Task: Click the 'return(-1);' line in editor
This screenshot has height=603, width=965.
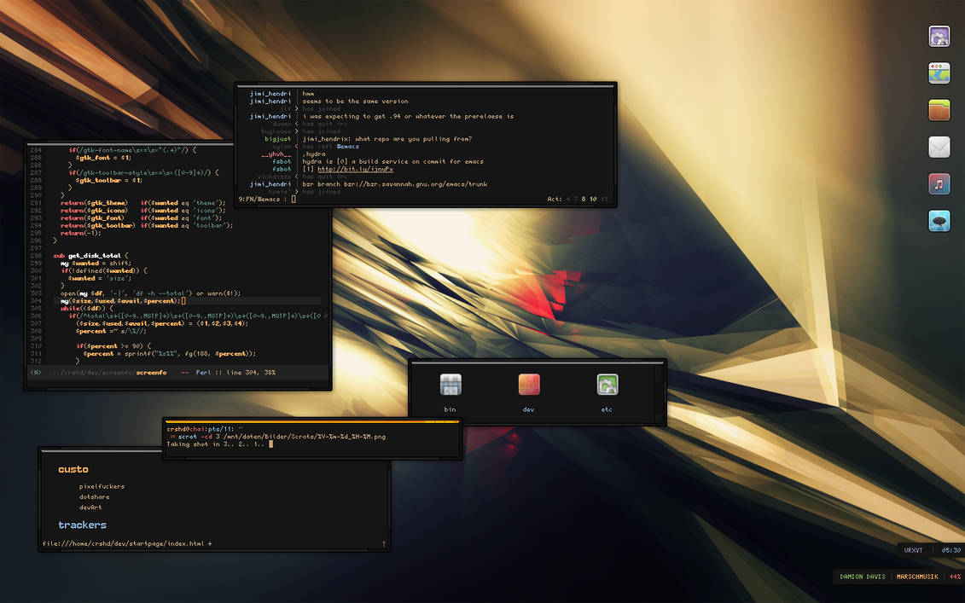Action: click(80, 233)
